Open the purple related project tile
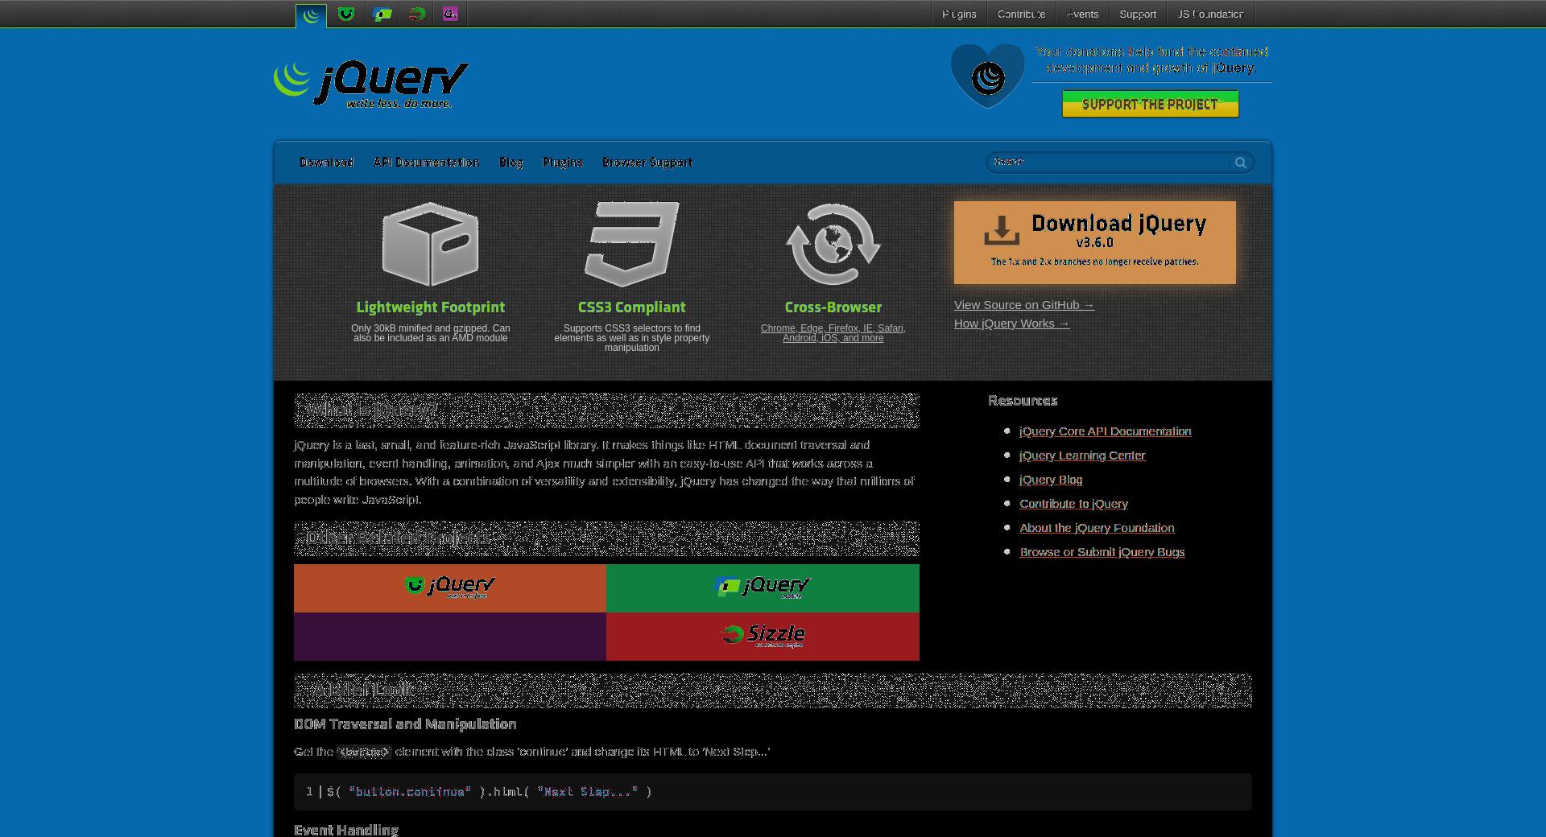 450,637
